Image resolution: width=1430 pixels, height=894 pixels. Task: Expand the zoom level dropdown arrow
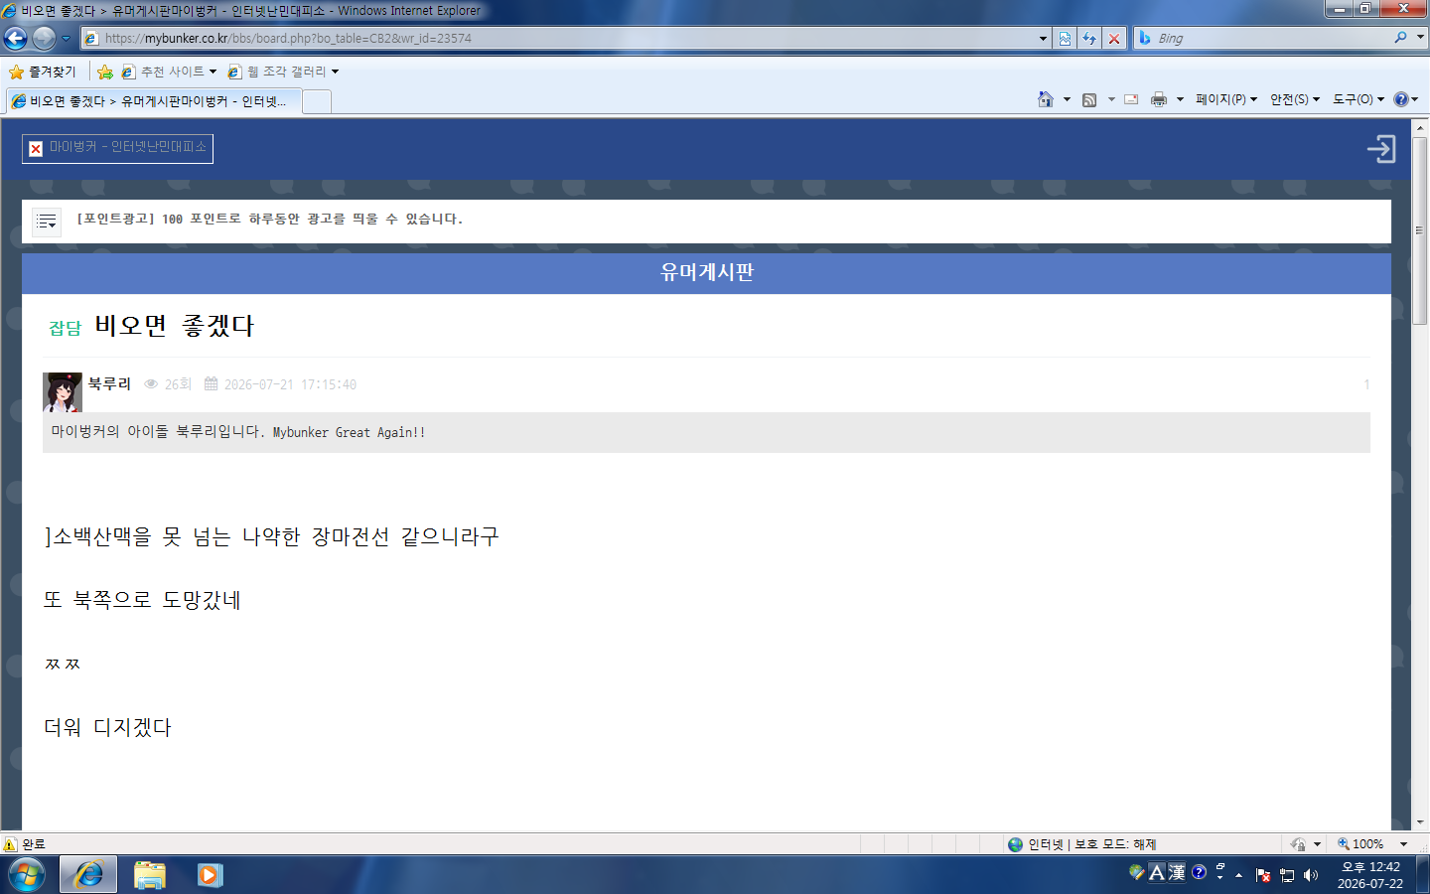(x=1404, y=844)
